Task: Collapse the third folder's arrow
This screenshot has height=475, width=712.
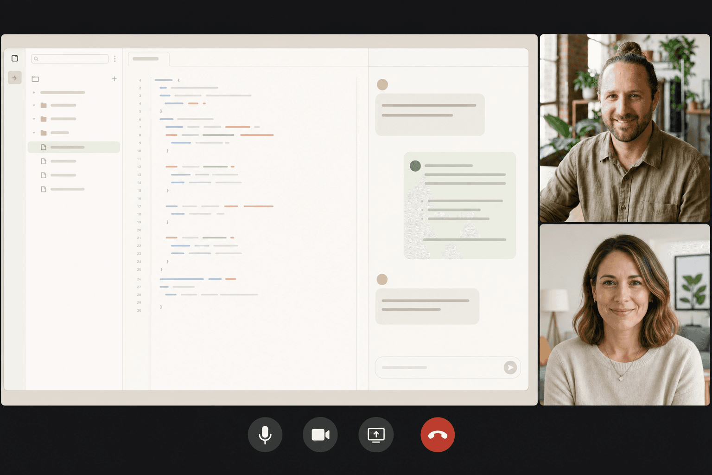Action: tap(34, 133)
